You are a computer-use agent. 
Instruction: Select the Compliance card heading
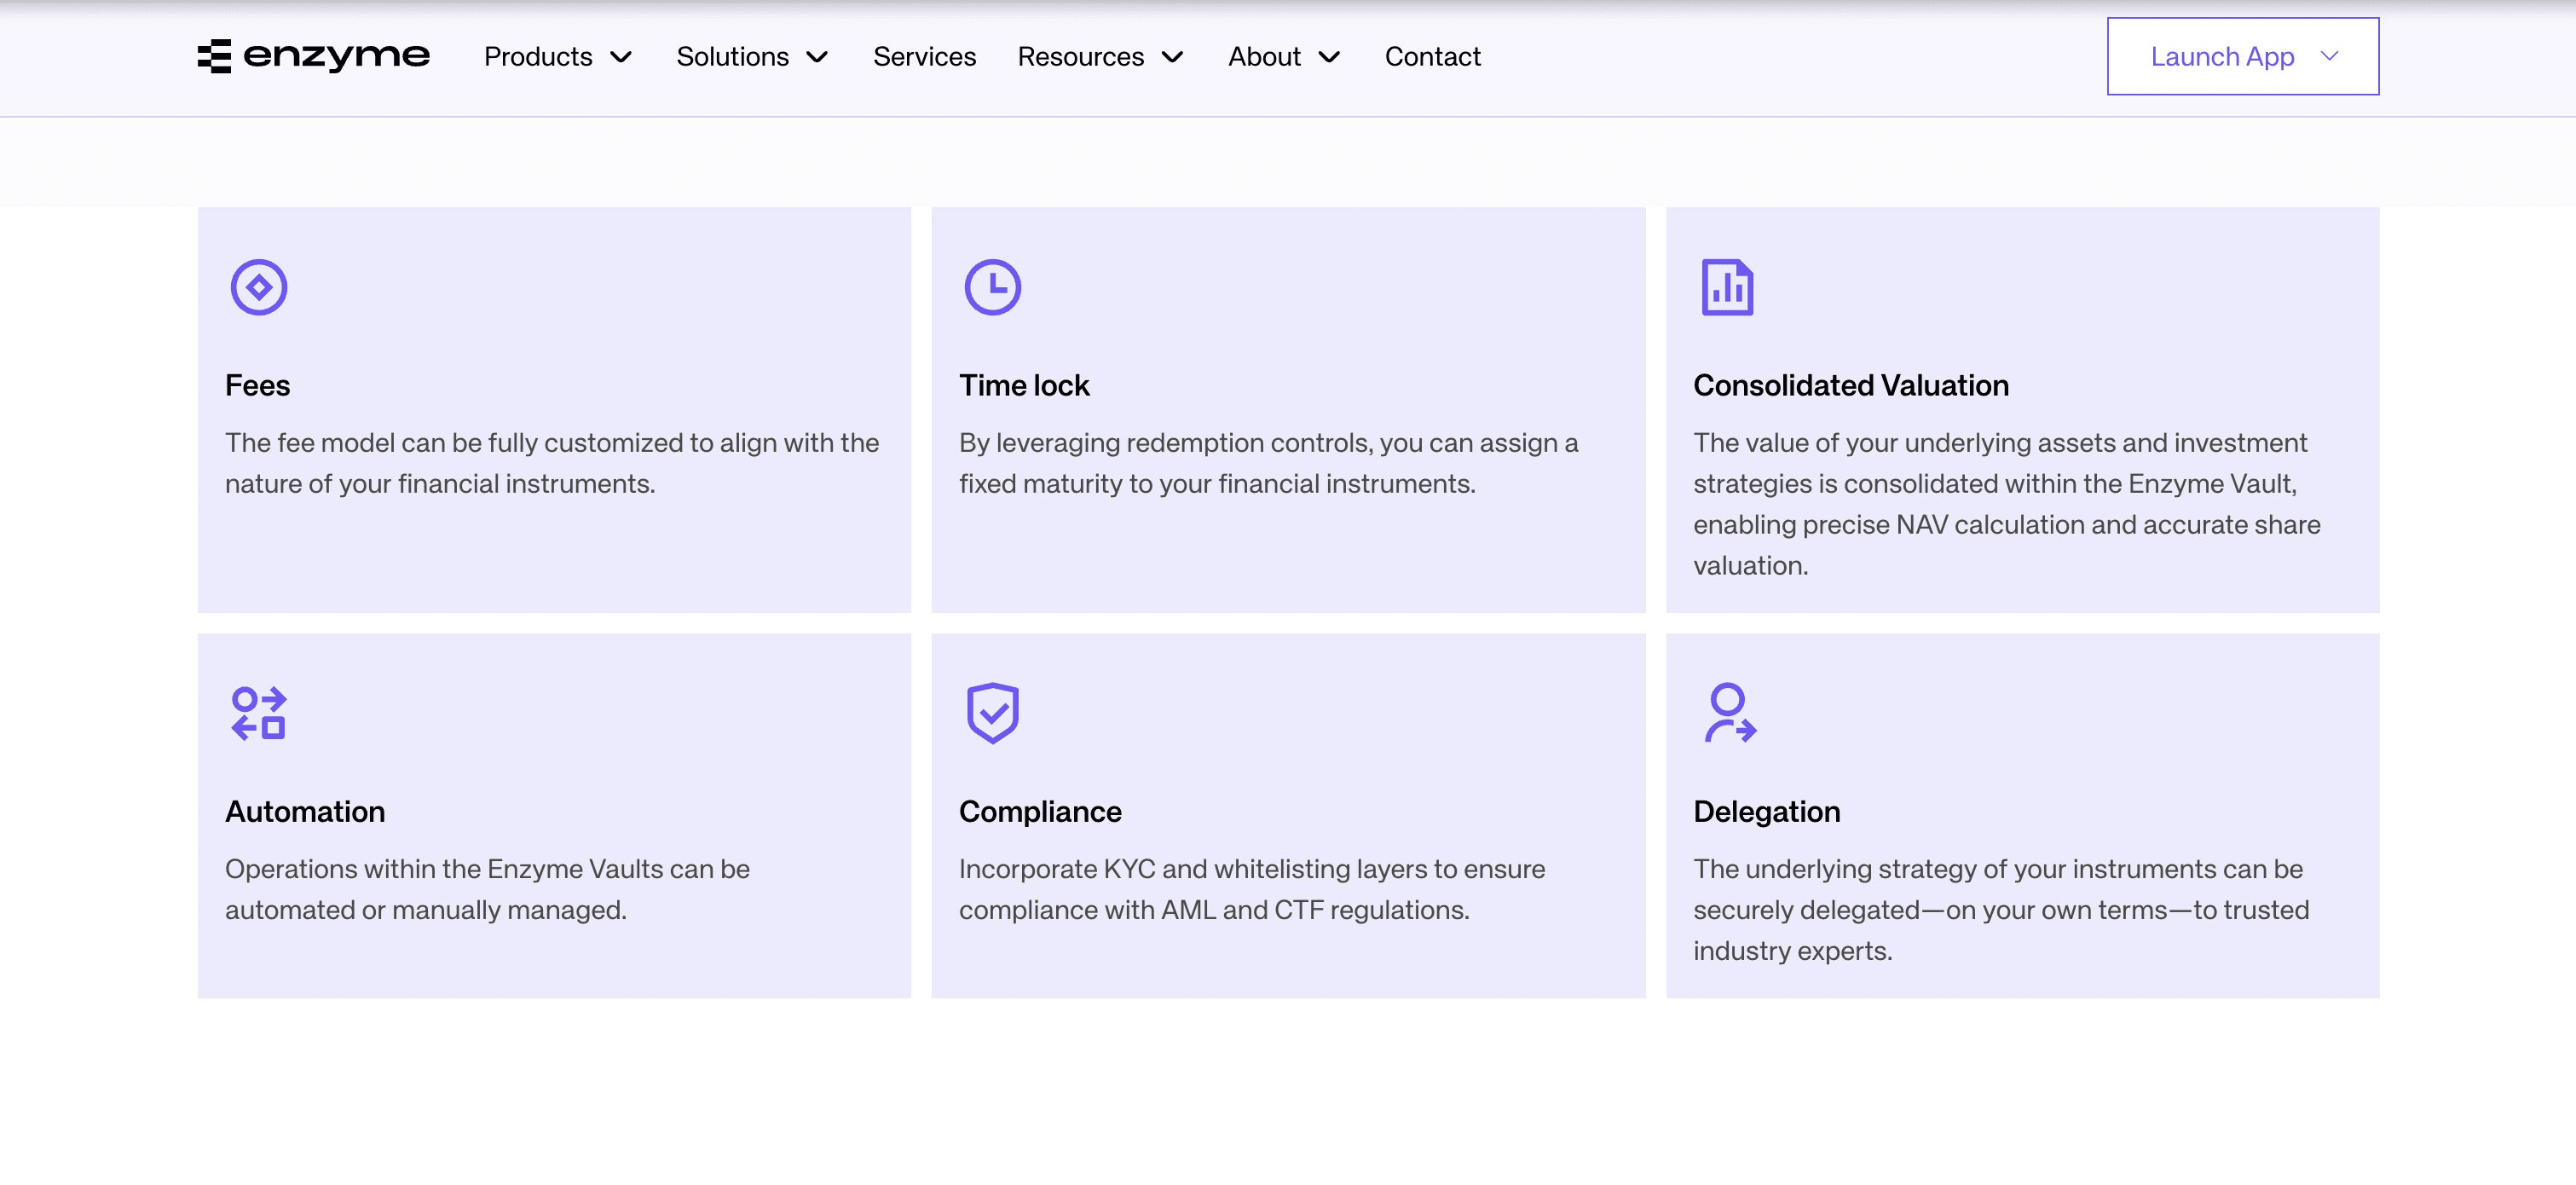click(x=1039, y=811)
